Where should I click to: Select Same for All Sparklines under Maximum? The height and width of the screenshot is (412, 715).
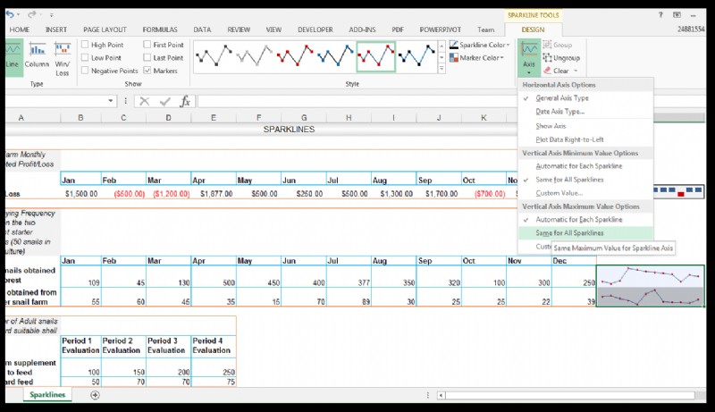[x=569, y=232]
